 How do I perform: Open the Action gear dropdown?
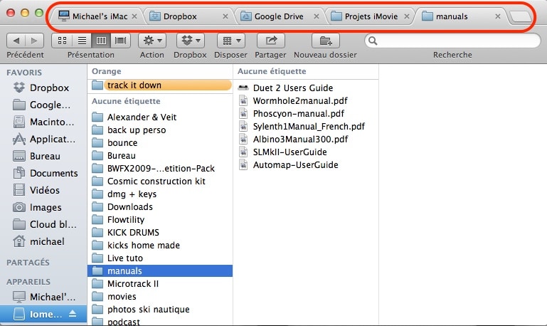click(152, 41)
